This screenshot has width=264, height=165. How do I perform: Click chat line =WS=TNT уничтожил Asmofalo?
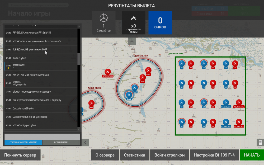41,75
